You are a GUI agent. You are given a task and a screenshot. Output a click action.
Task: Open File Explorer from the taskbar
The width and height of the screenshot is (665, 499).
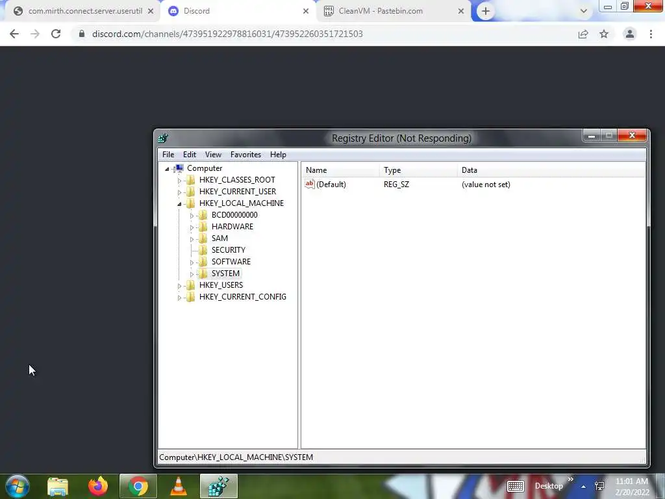(58, 486)
